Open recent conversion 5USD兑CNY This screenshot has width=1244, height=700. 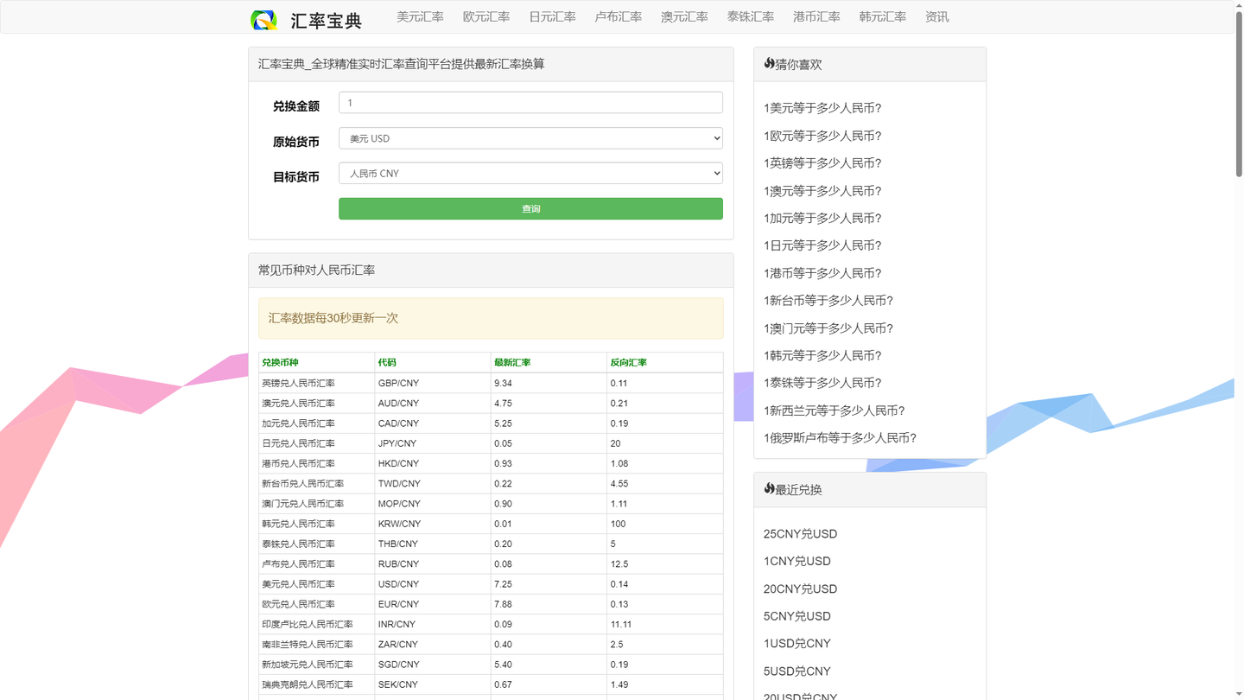pyautogui.click(x=797, y=671)
